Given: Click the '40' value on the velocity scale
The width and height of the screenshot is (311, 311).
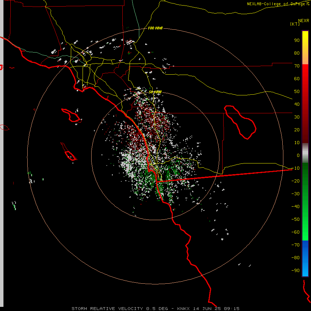Looking at the screenshot, I should click(297, 104).
